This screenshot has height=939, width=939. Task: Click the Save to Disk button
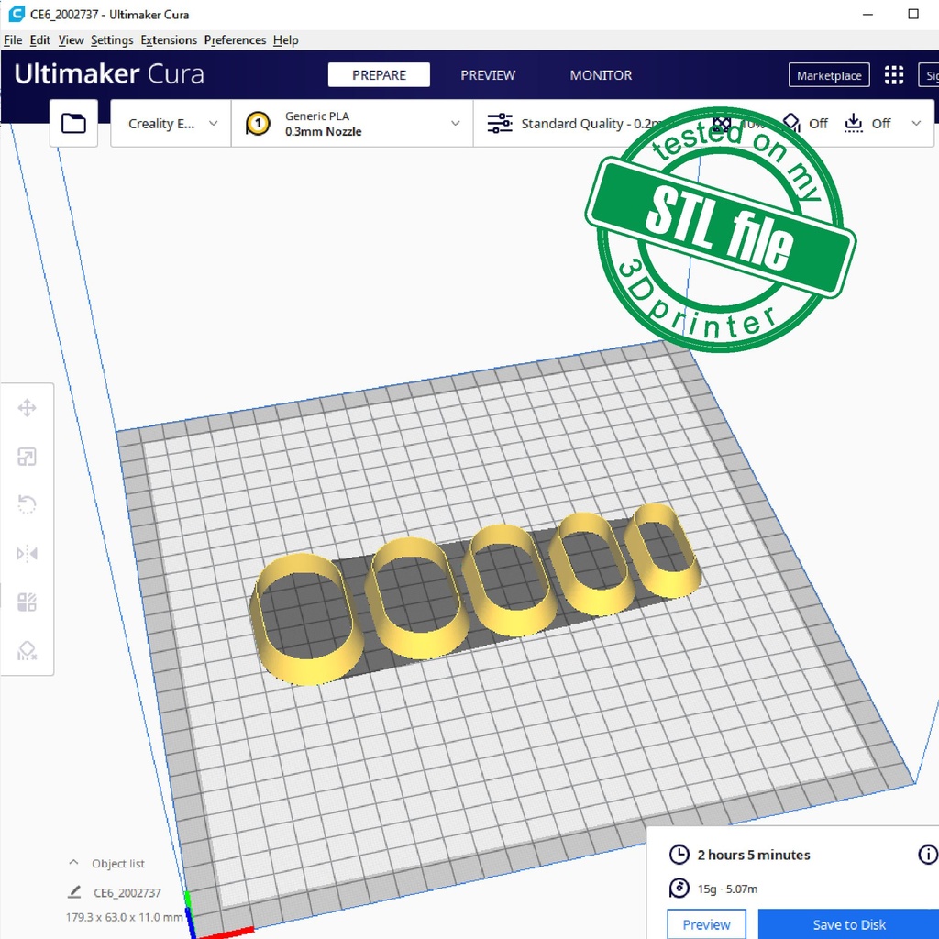click(x=848, y=924)
